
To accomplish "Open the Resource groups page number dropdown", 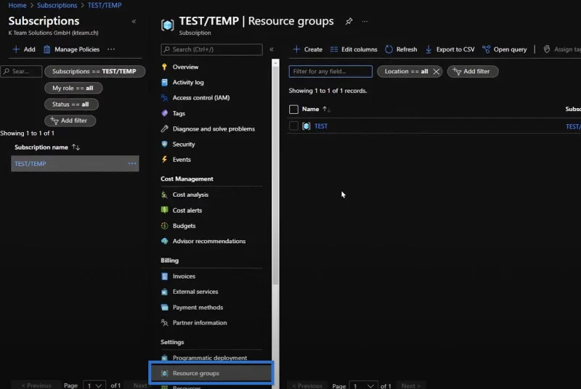I will point(364,385).
